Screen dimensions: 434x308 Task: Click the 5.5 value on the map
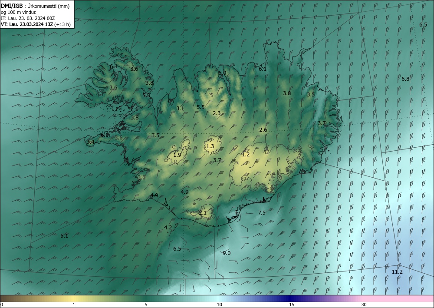pos(201,107)
